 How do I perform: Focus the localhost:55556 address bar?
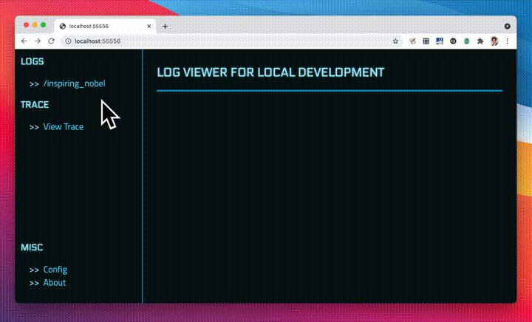click(232, 41)
